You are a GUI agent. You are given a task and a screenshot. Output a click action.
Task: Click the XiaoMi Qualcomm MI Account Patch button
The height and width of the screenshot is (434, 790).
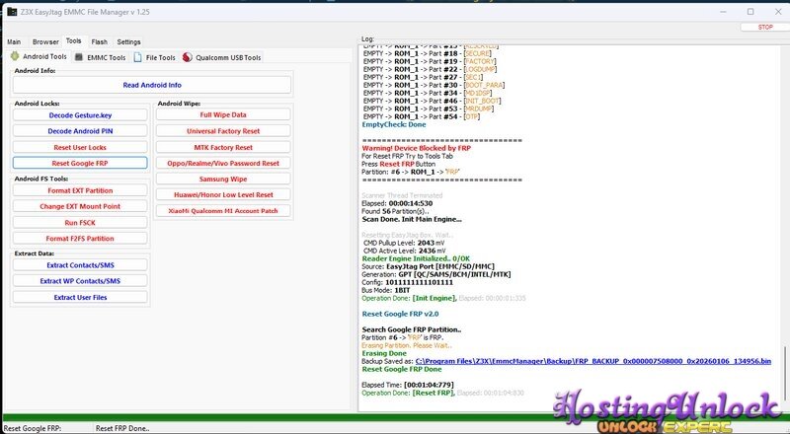(x=223, y=211)
